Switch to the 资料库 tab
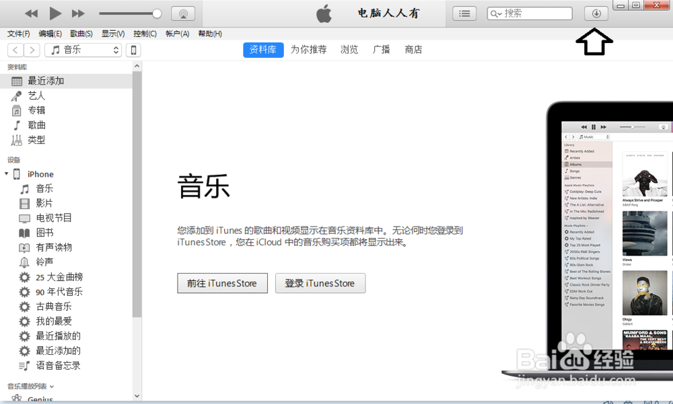 (263, 50)
